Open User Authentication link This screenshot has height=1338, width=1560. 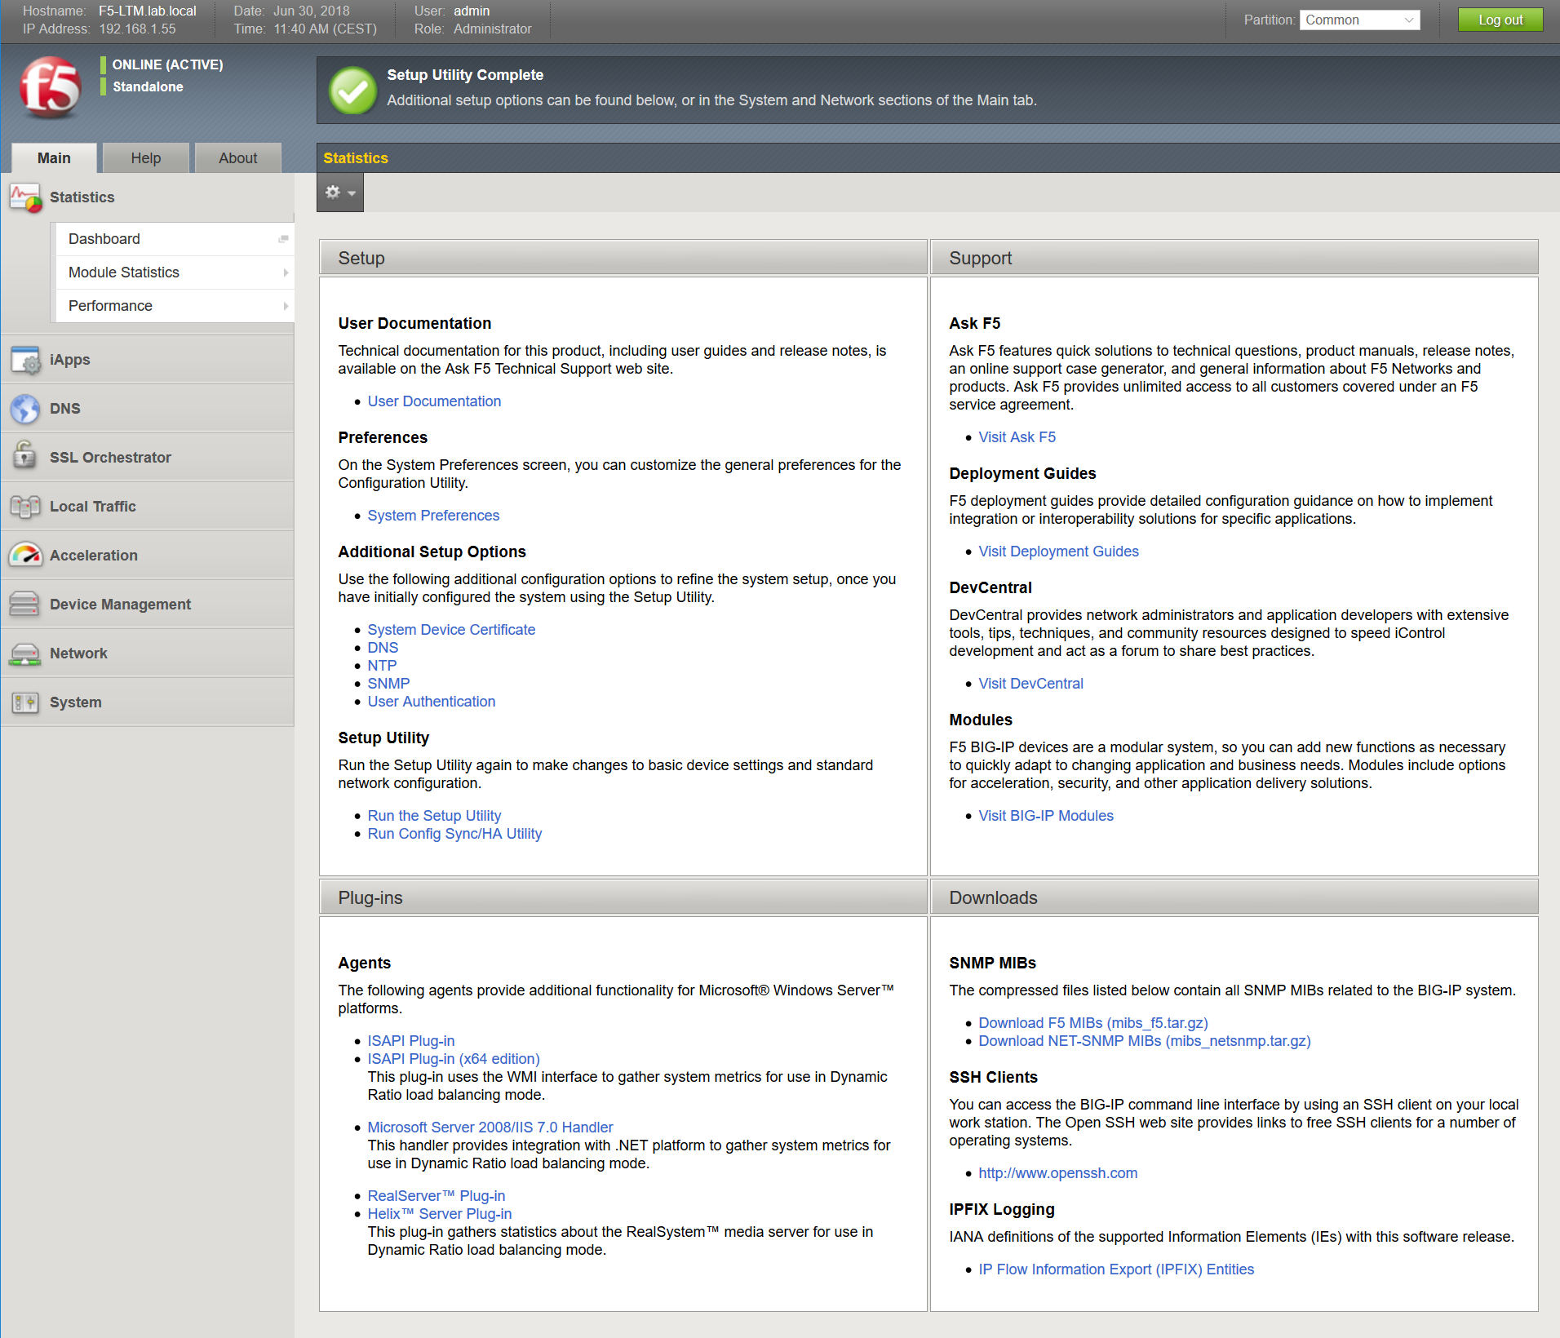(x=432, y=702)
